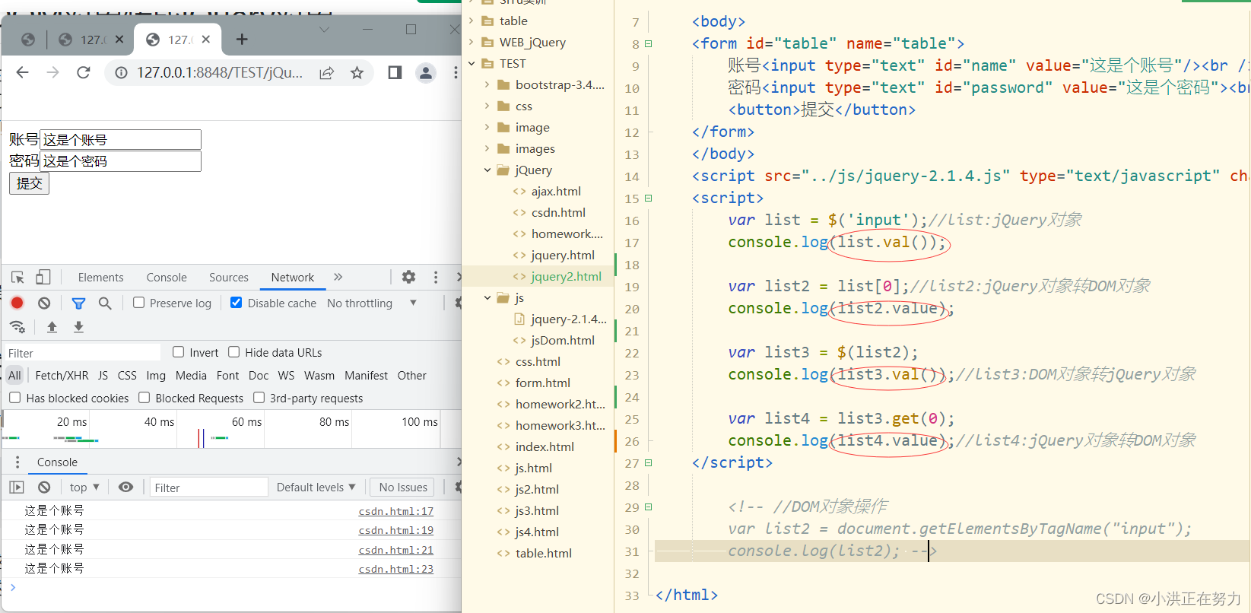Screen dimensions: 1251x613
Task: Open the browser side panel icon
Action: point(395,72)
